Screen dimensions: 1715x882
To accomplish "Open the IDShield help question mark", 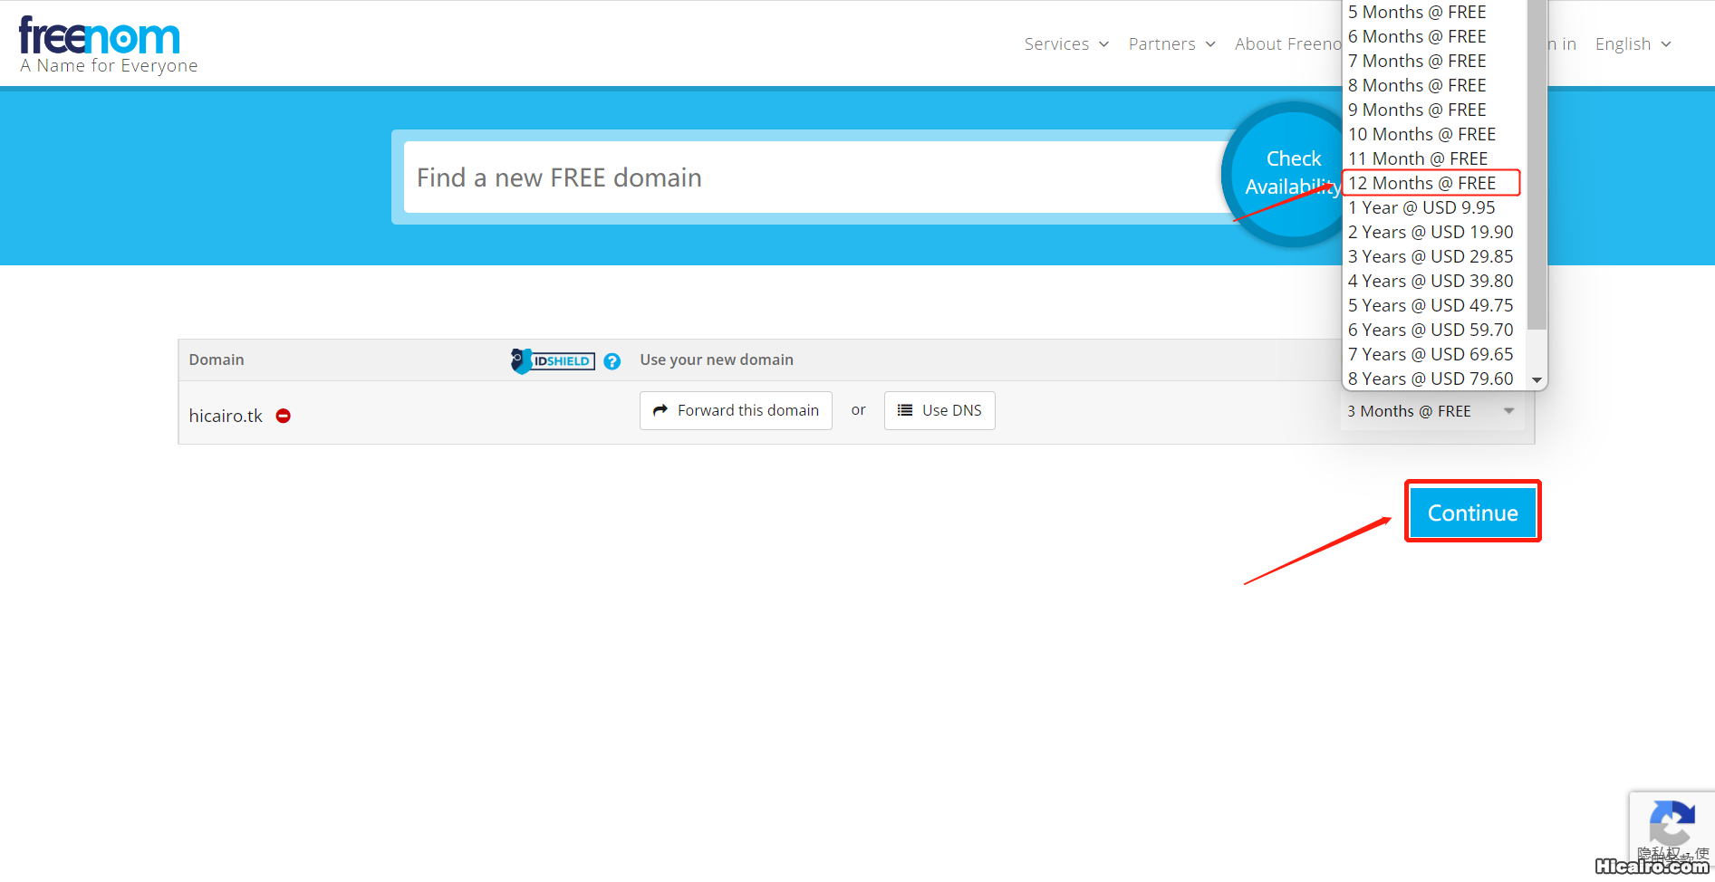I will 612,361.
